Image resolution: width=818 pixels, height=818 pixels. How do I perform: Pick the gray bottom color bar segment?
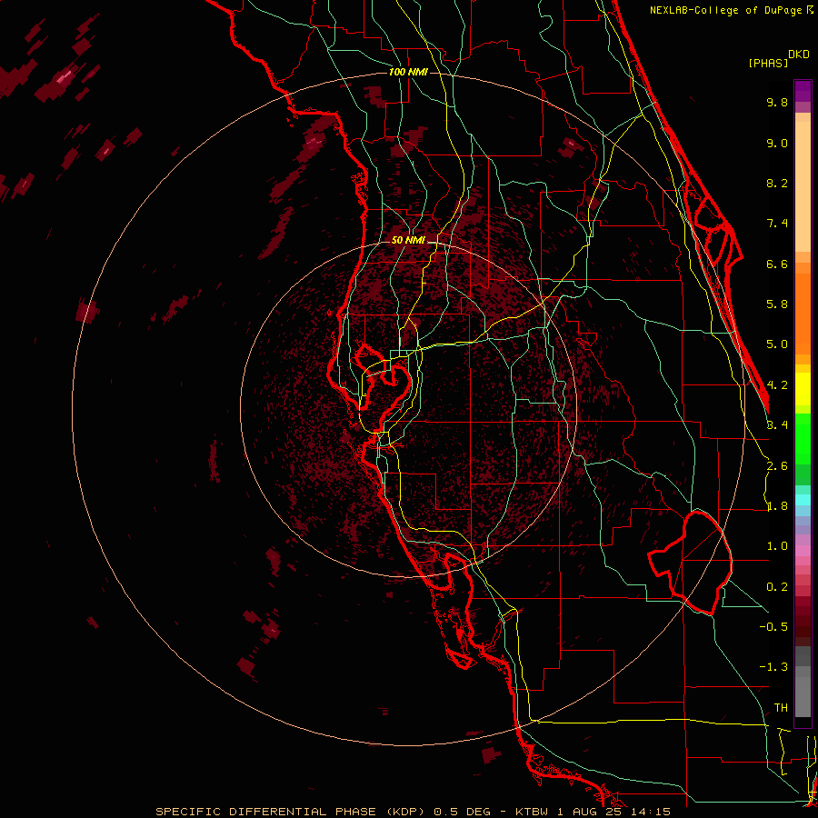(803, 696)
